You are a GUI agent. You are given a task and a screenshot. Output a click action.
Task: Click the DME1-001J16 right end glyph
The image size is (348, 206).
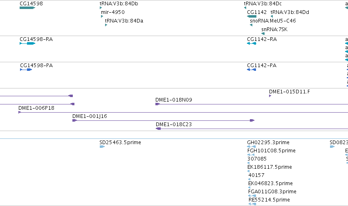point(252,120)
